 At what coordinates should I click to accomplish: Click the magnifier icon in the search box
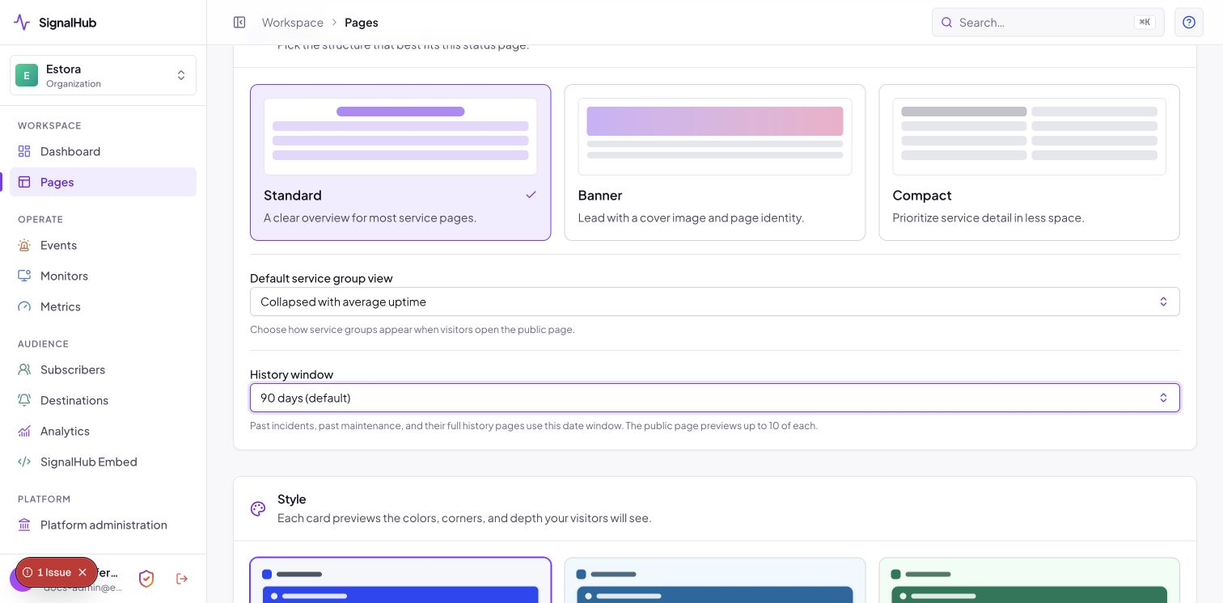click(x=946, y=23)
